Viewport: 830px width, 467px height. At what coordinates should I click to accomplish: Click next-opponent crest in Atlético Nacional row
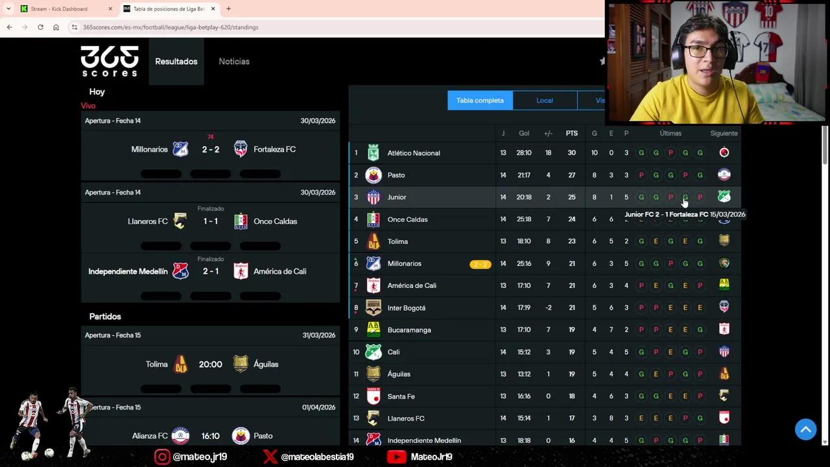(724, 153)
